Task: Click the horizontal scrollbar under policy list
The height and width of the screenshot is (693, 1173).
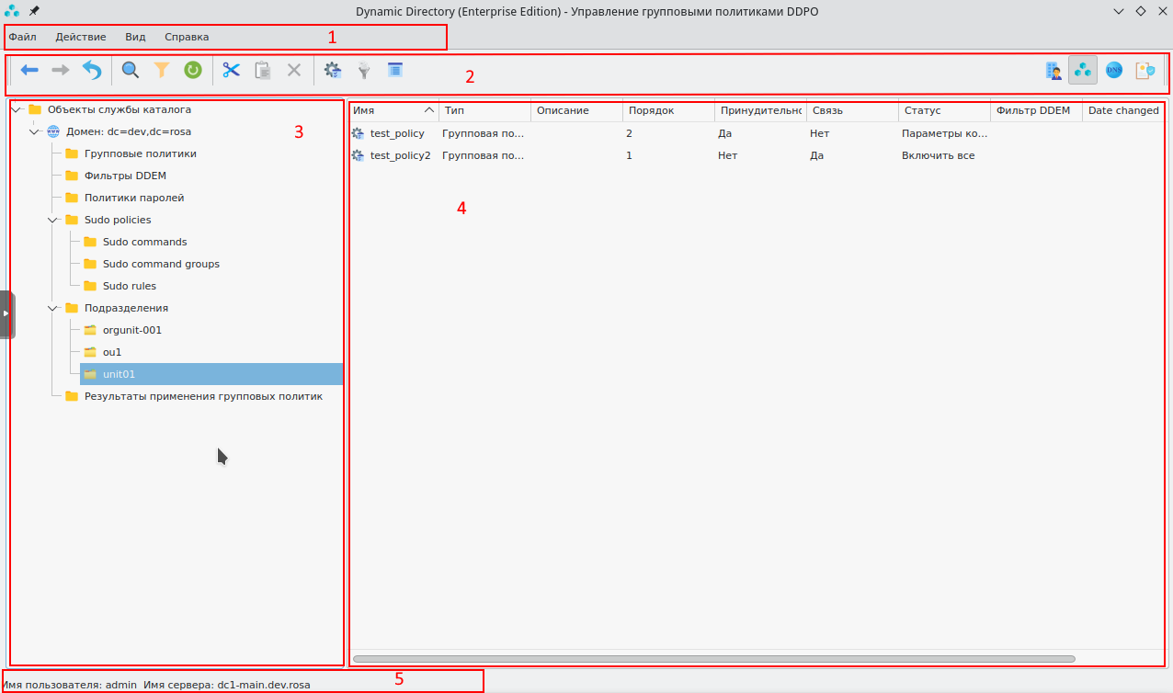Action: pos(713,659)
